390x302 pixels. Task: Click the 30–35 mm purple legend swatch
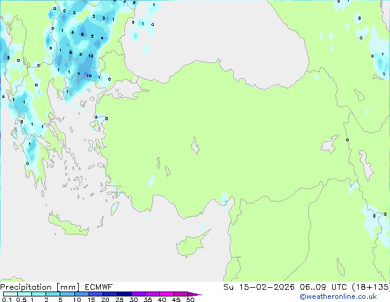138,294
